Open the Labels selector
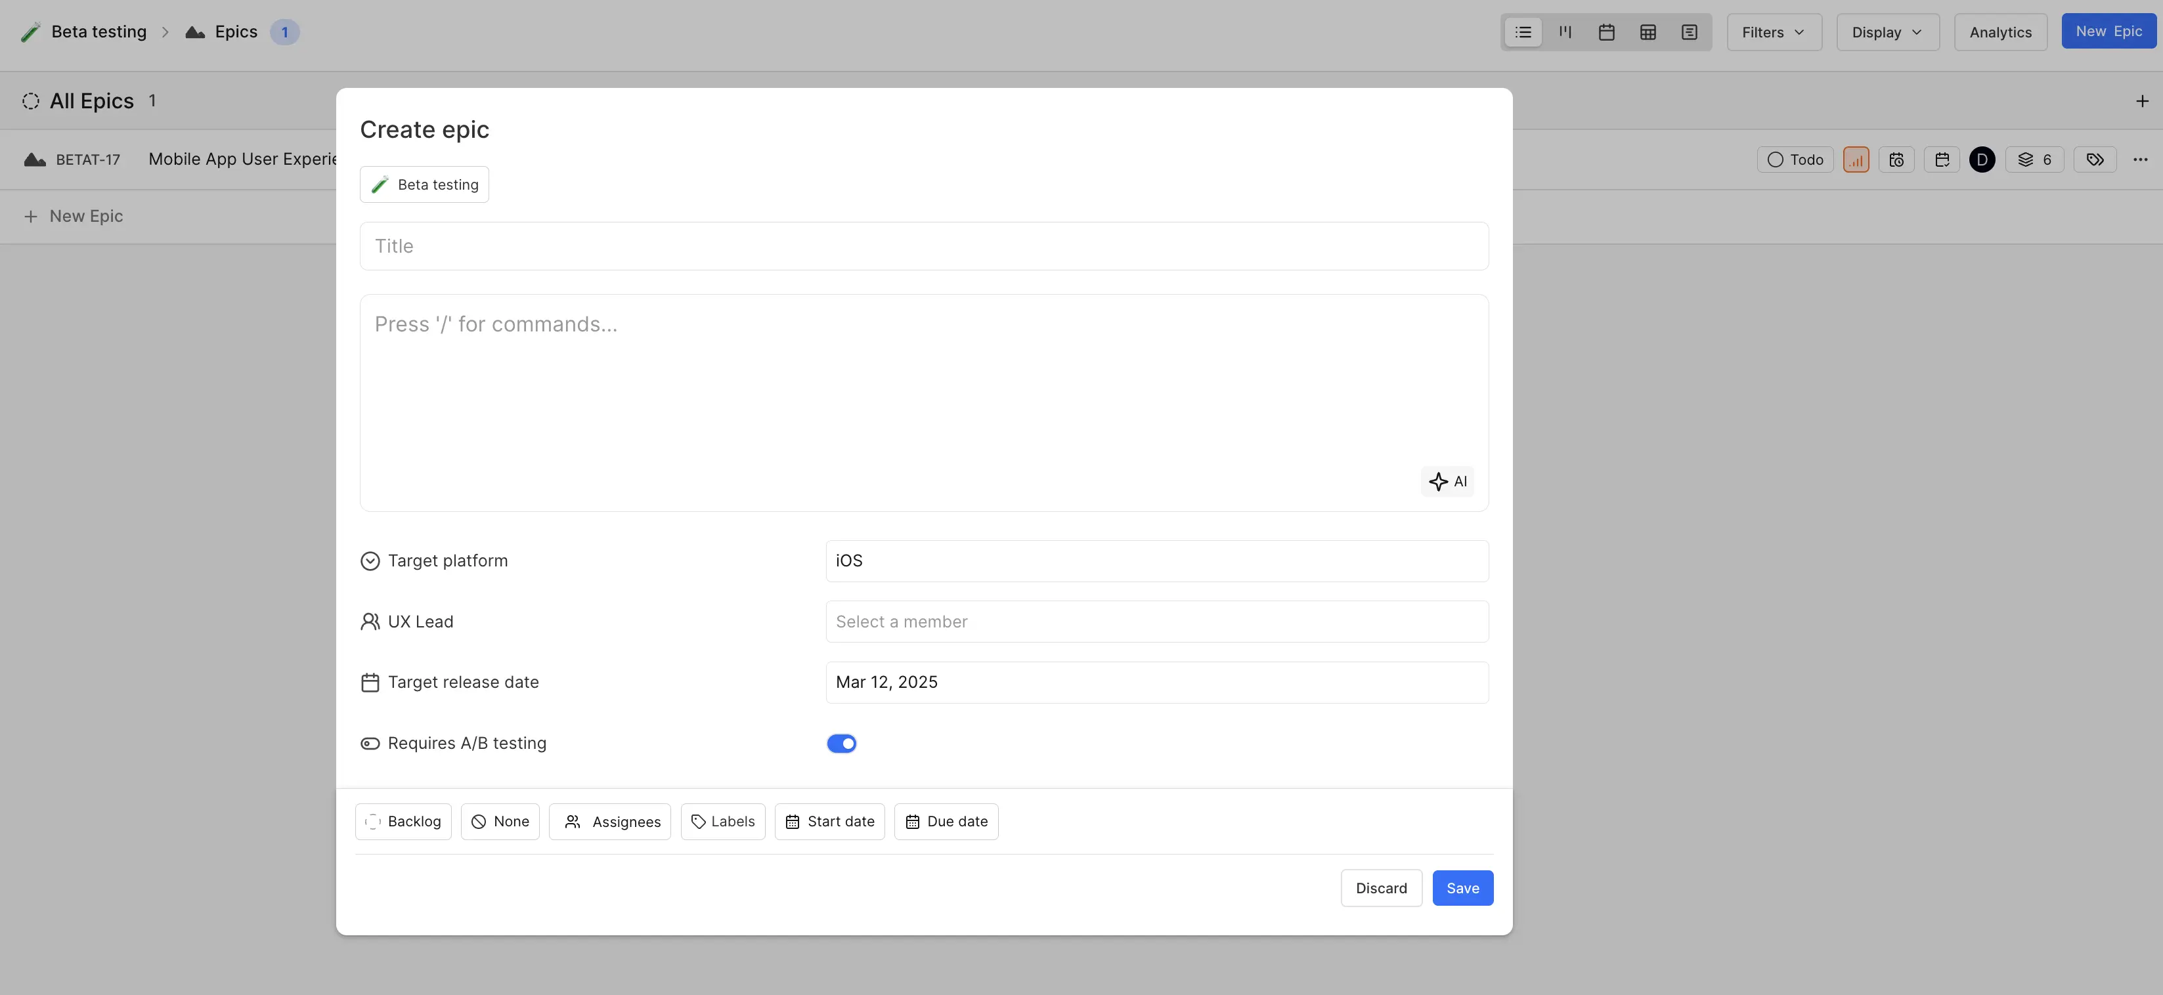The image size is (2163, 995). (723, 821)
